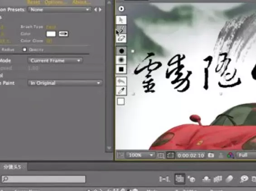This screenshot has height=191, width=256.
Task: Take a snapshot with the camera icon
Action: click(x=211, y=155)
